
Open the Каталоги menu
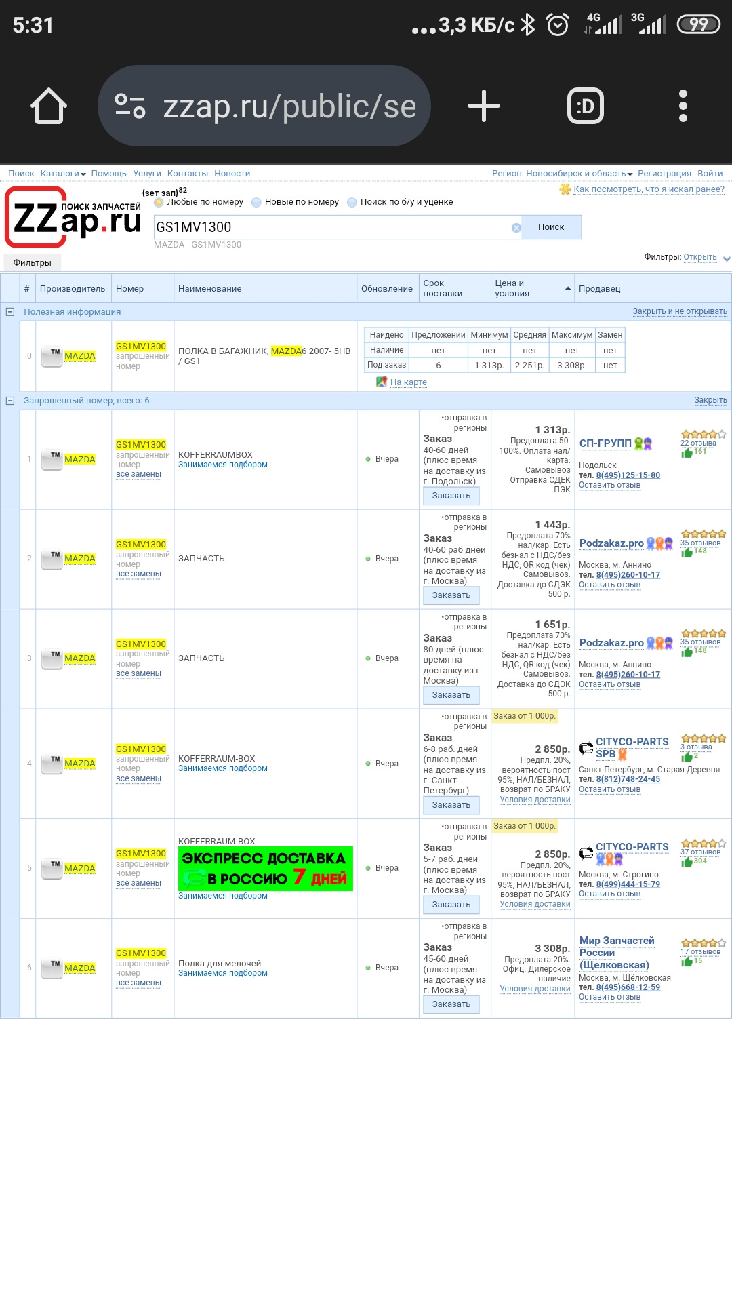pyautogui.click(x=62, y=174)
